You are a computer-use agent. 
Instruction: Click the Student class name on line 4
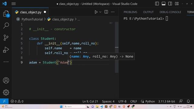(x=48, y=39)
